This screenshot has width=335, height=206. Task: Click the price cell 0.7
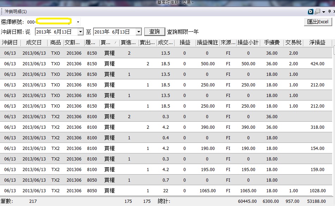(x=166, y=180)
